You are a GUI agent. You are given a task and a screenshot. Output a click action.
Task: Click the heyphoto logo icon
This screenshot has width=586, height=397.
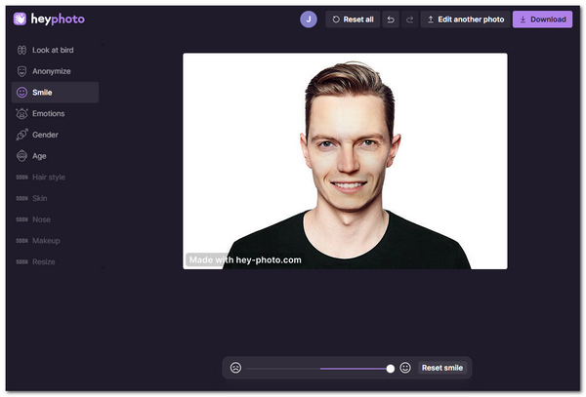[x=21, y=19]
